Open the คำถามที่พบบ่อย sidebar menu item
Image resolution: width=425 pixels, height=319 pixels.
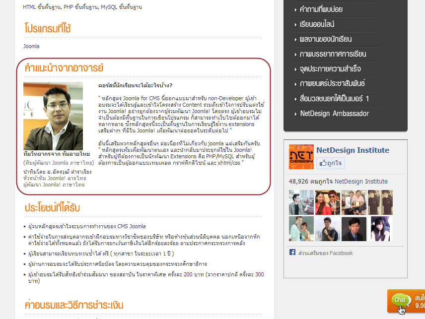click(321, 9)
